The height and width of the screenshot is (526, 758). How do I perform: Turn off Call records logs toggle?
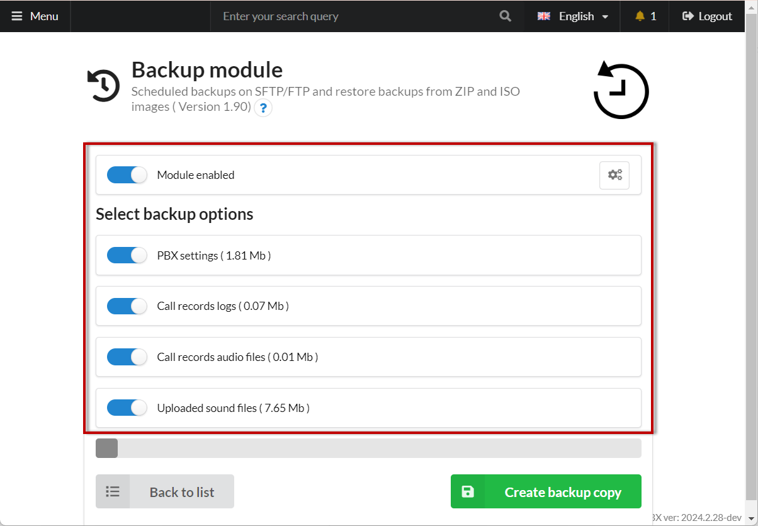(127, 306)
